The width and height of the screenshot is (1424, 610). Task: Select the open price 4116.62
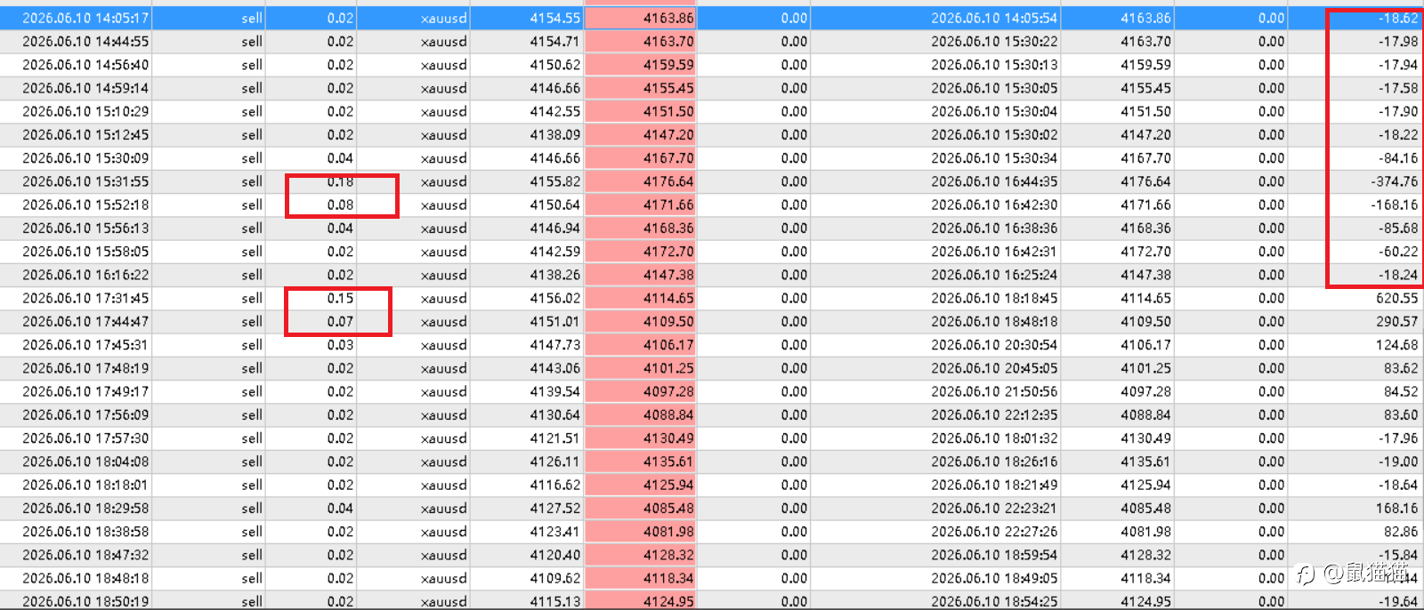[x=554, y=485]
